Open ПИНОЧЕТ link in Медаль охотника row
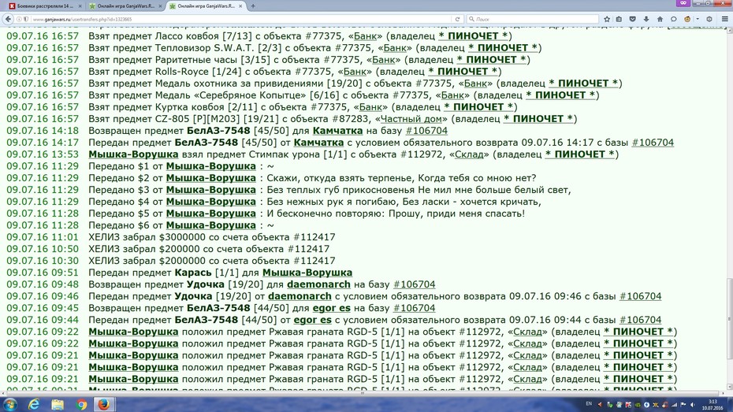The width and height of the screenshot is (733, 412). click(583, 84)
